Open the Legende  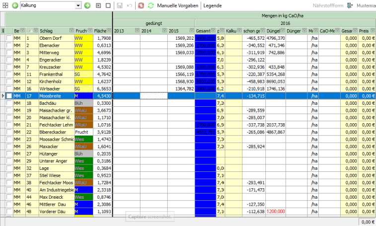(213, 5)
